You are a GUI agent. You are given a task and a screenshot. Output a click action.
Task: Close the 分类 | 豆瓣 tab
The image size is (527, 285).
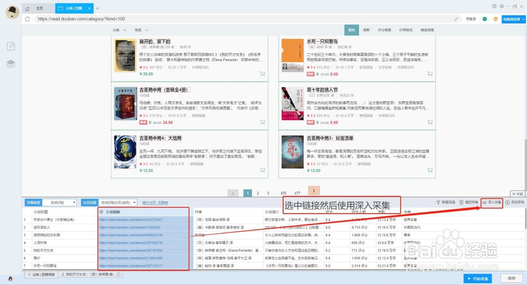point(90,8)
